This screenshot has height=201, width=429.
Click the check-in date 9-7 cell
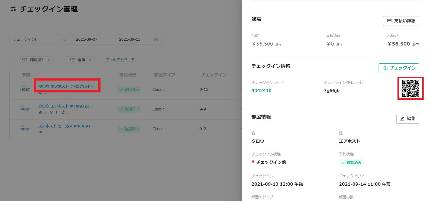(x=203, y=129)
